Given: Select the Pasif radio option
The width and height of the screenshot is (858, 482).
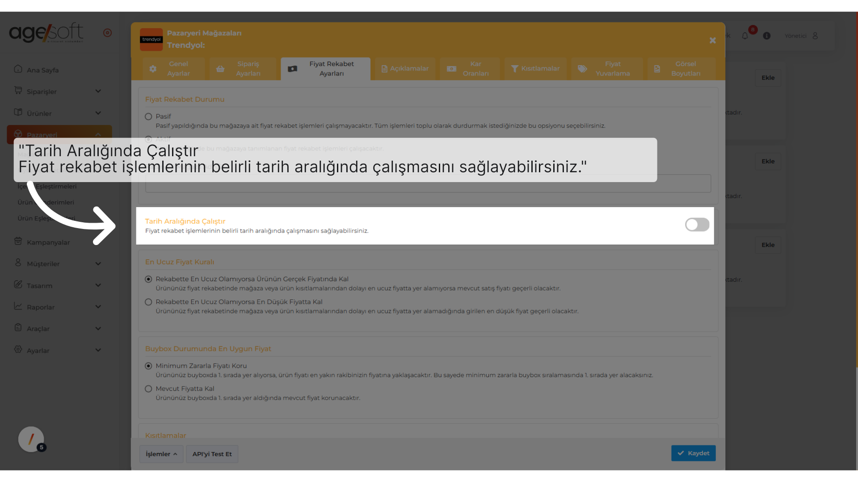Looking at the screenshot, I should coord(148,116).
